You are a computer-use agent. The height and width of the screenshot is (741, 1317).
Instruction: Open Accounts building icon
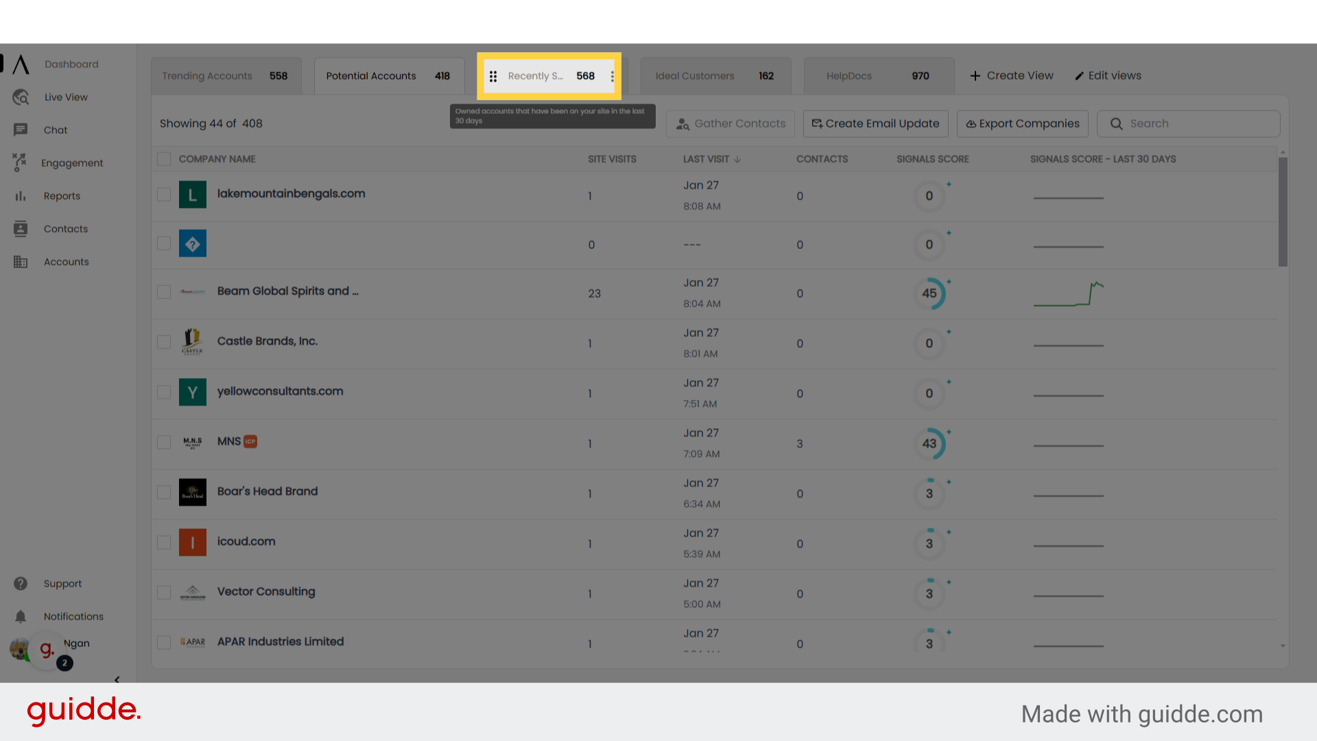pos(21,262)
